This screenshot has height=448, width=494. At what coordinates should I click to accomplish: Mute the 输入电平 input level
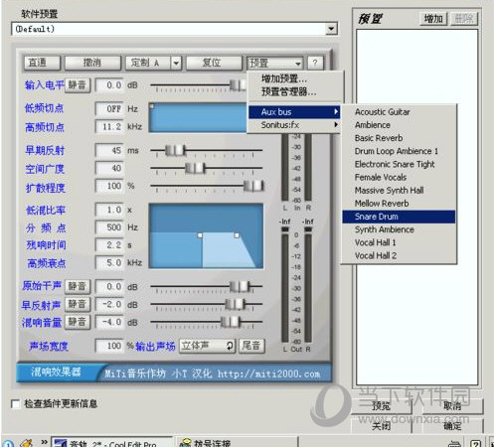click(78, 85)
